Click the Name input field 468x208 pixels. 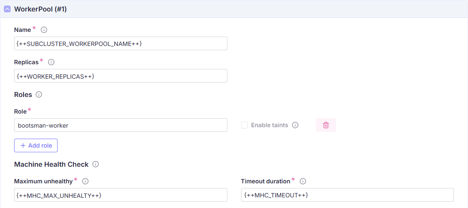coord(121,43)
